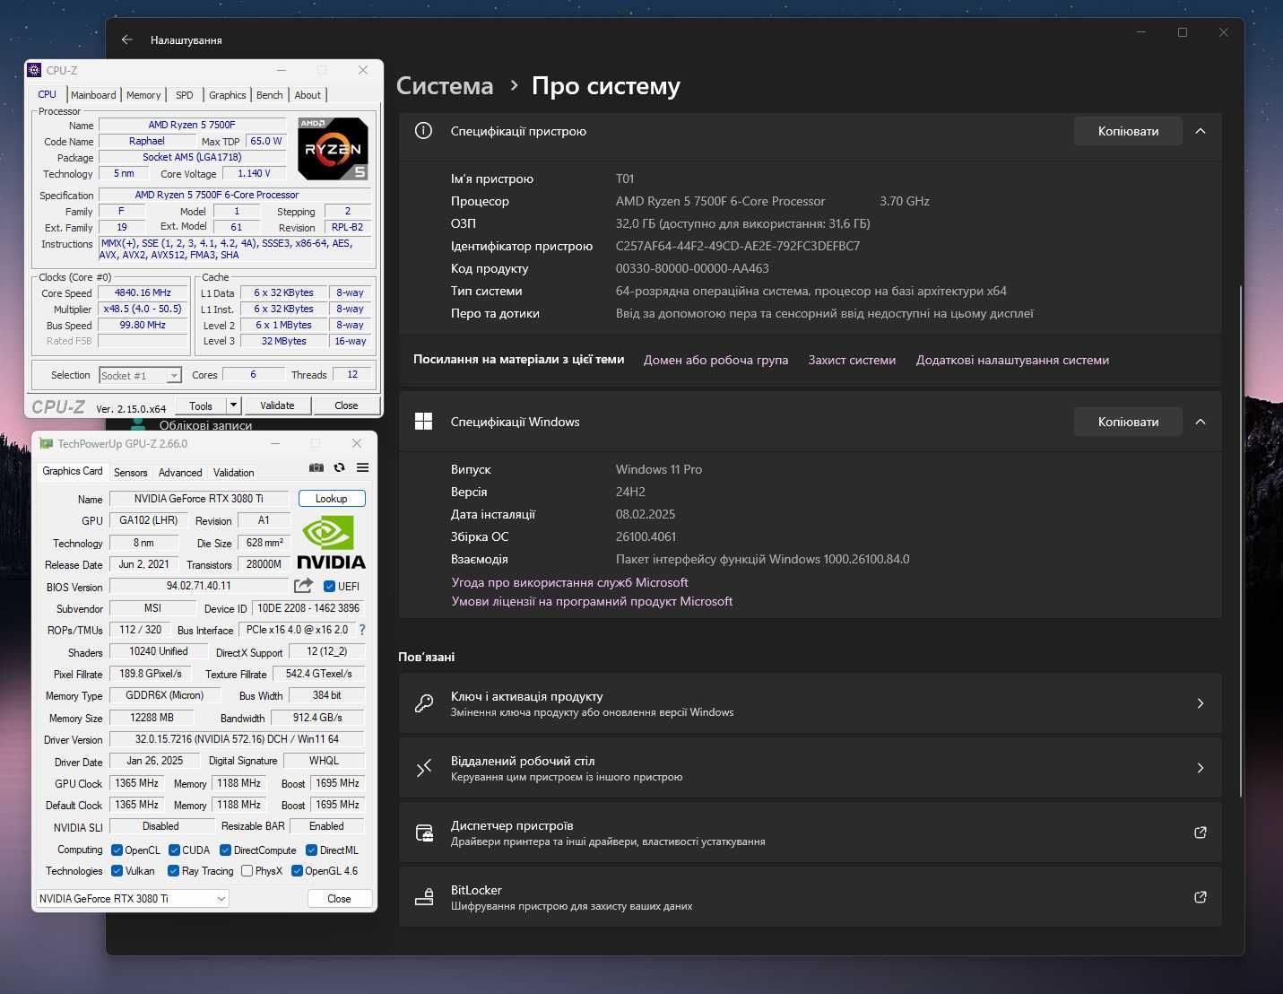Open the GPU selector dropdown in GPU-Z
This screenshot has width=1283, height=994.
133,898
